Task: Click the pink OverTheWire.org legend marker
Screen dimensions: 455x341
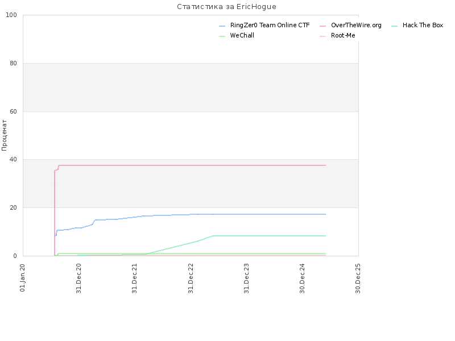Action: tap(322, 26)
